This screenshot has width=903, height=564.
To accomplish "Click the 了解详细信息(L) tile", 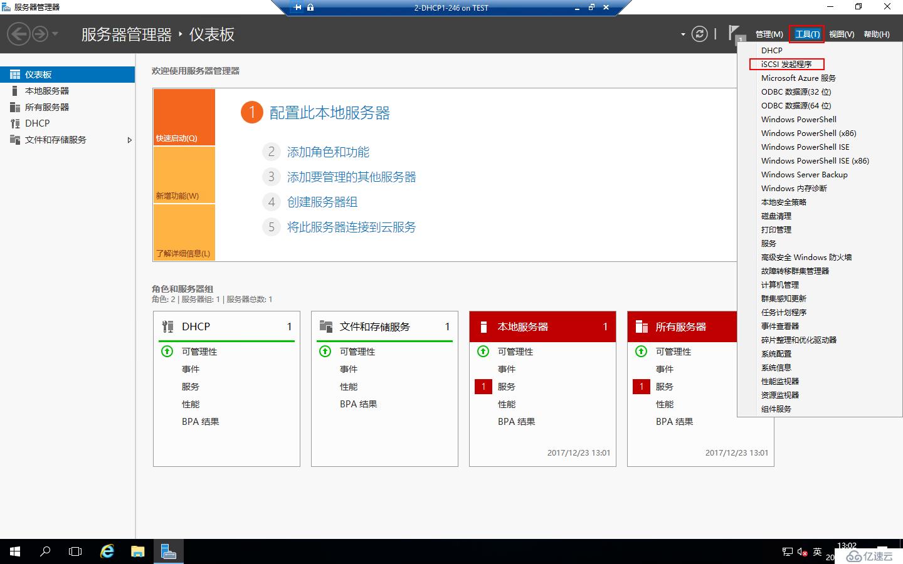I will [x=184, y=232].
